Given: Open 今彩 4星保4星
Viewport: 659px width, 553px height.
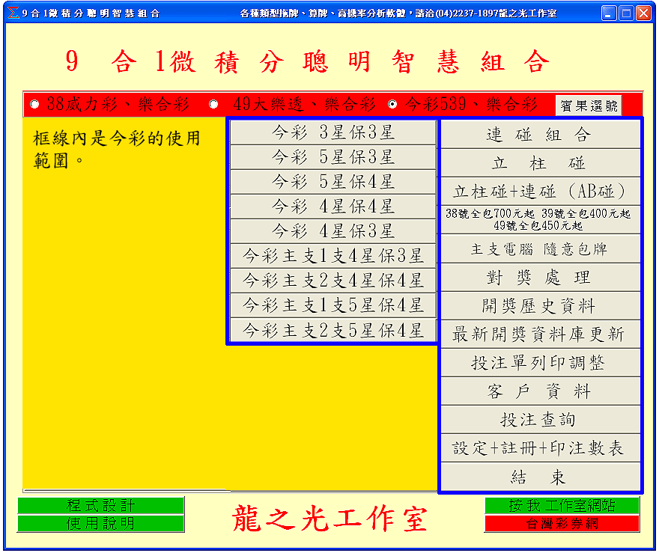Looking at the screenshot, I should (x=332, y=207).
